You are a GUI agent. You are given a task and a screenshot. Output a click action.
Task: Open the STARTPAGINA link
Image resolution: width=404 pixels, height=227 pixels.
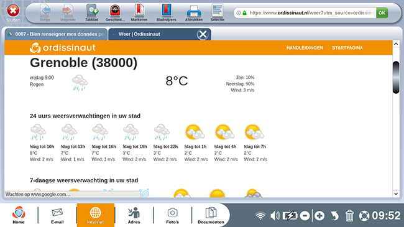click(347, 48)
